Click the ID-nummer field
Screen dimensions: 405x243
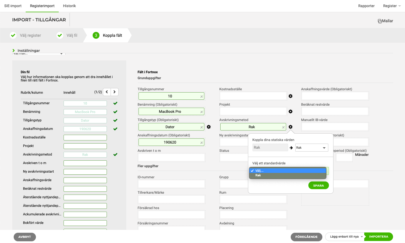(171, 184)
